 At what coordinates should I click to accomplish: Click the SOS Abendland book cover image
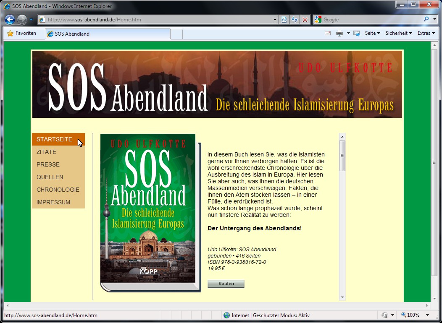click(x=150, y=213)
